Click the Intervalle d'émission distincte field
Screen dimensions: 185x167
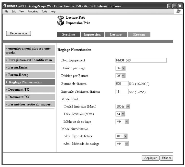tap(122, 92)
